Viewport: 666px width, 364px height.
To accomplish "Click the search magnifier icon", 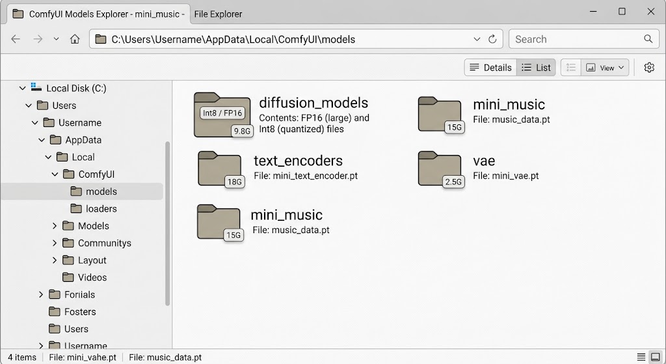I will click(648, 39).
